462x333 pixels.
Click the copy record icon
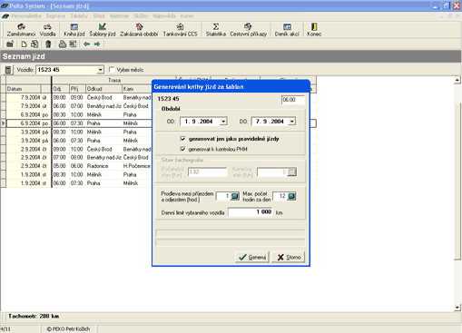(x=34, y=44)
